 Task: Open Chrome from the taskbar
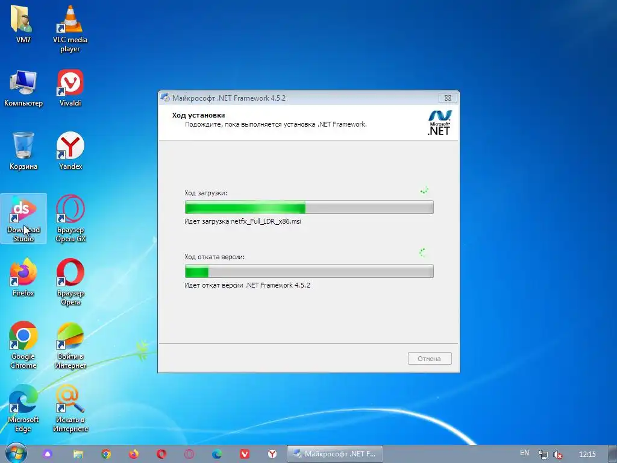[x=106, y=454]
